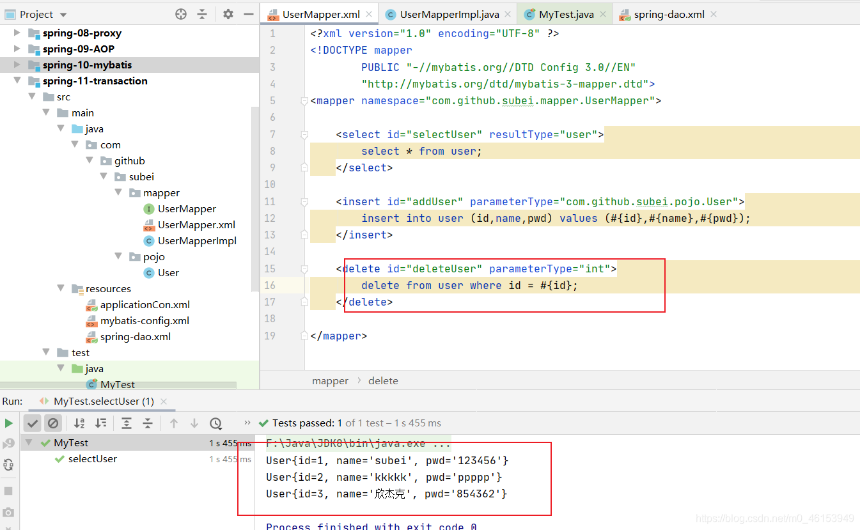Collapse the src folder
This screenshot has width=860, height=530.
[x=32, y=97]
